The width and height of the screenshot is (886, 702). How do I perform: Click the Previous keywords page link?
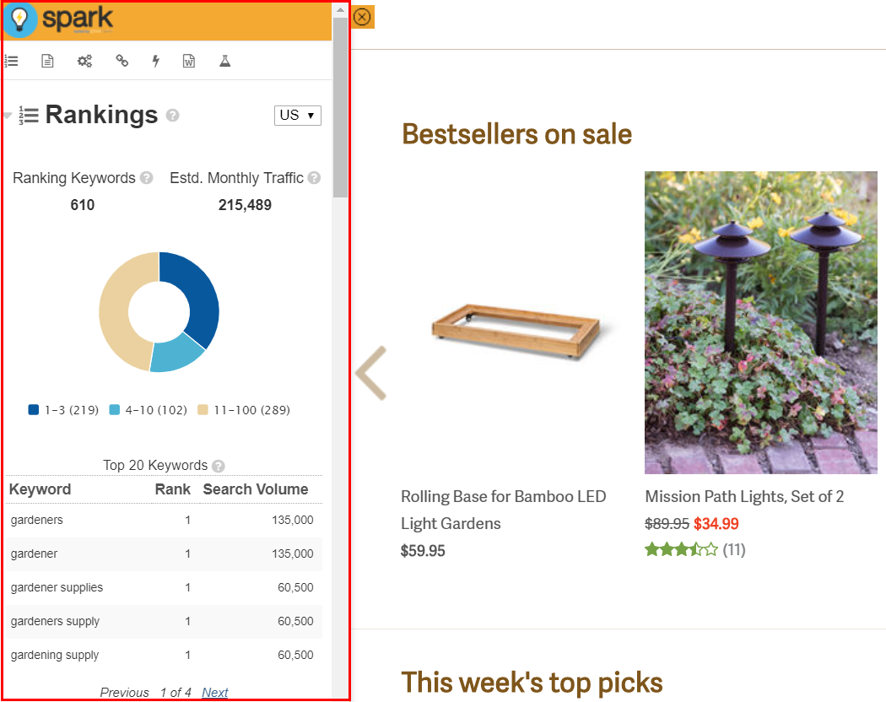pyautogui.click(x=124, y=692)
